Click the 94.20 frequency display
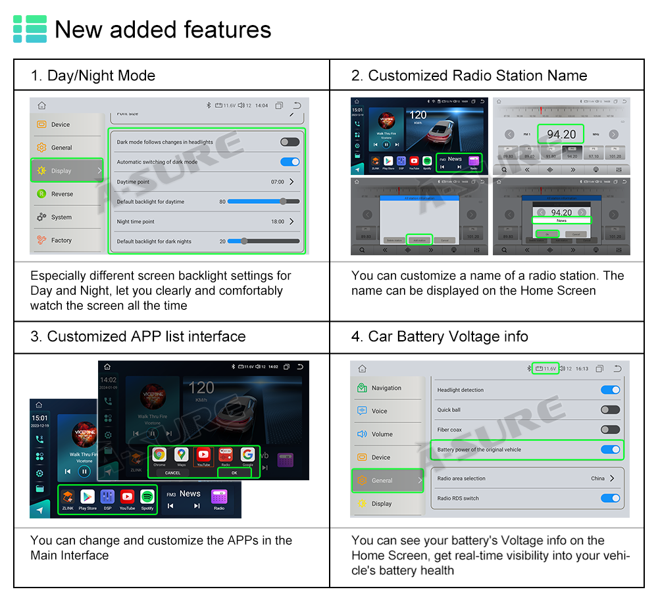 click(561, 134)
